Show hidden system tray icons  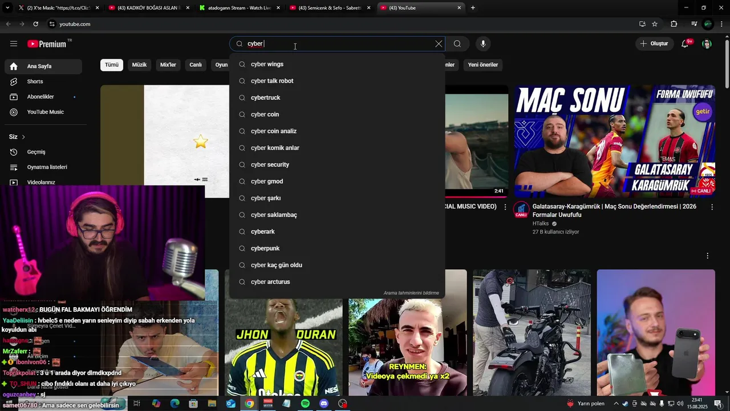616,404
